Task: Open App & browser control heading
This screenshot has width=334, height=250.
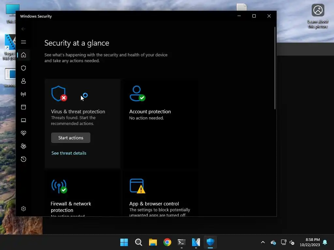Action: (x=154, y=204)
